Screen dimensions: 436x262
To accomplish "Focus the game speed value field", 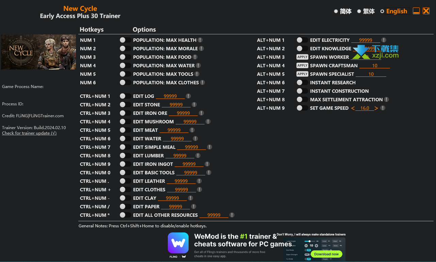I will [x=365, y=108].
